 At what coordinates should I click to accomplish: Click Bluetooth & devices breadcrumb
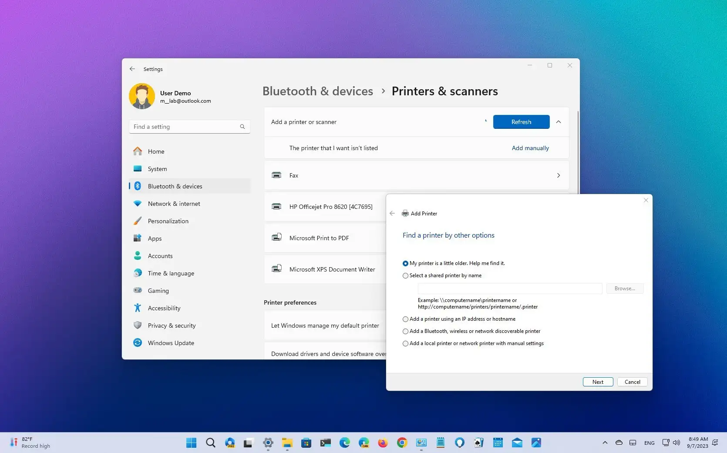318,91
